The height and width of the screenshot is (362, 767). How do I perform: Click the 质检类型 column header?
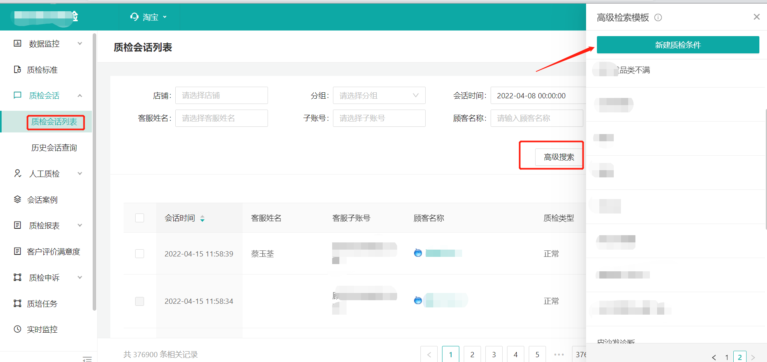click(x=558, y=218)
